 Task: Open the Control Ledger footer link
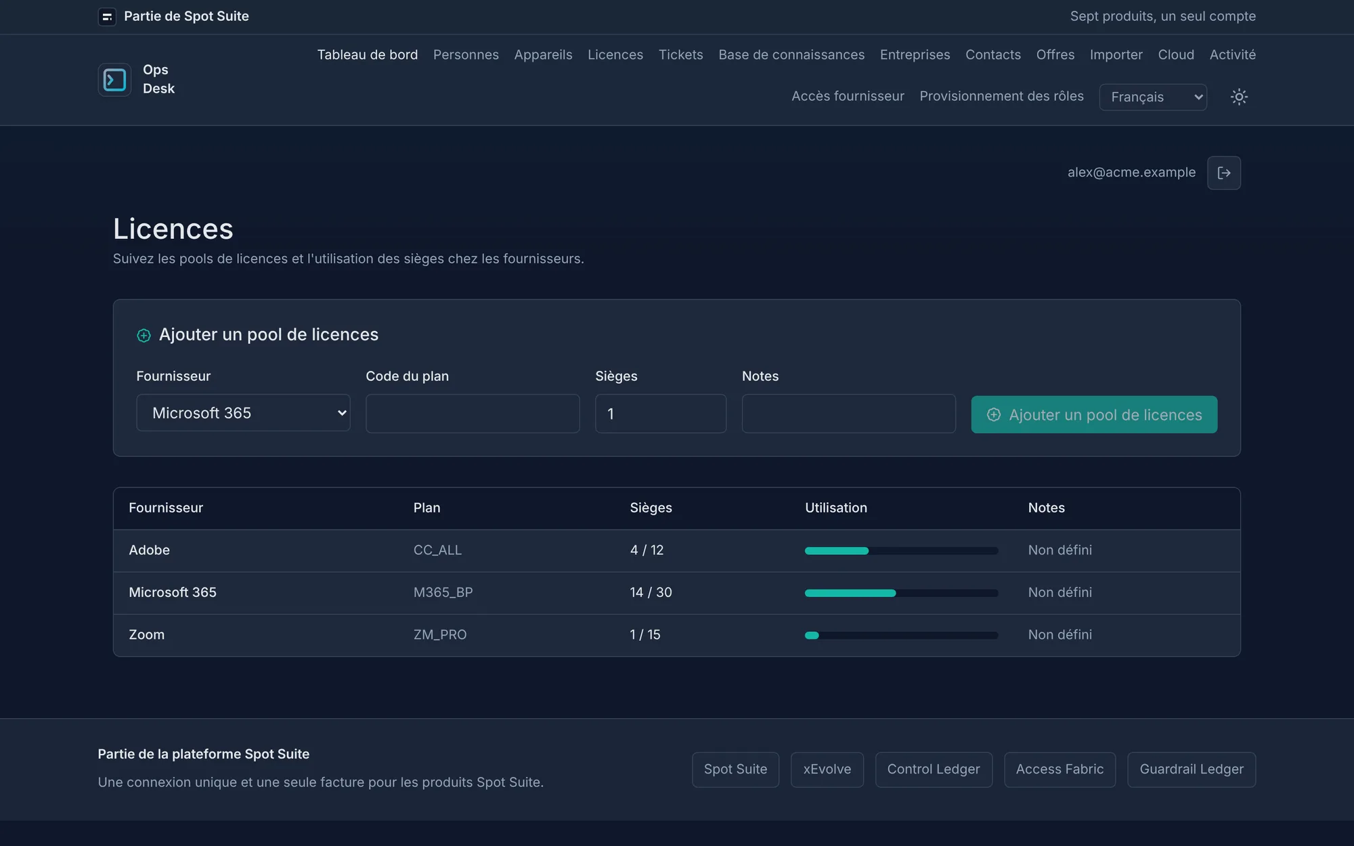[934, 770]
